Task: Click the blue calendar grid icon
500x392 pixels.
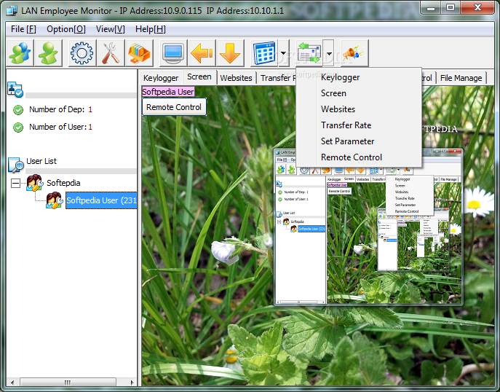Action: point(264,52)
